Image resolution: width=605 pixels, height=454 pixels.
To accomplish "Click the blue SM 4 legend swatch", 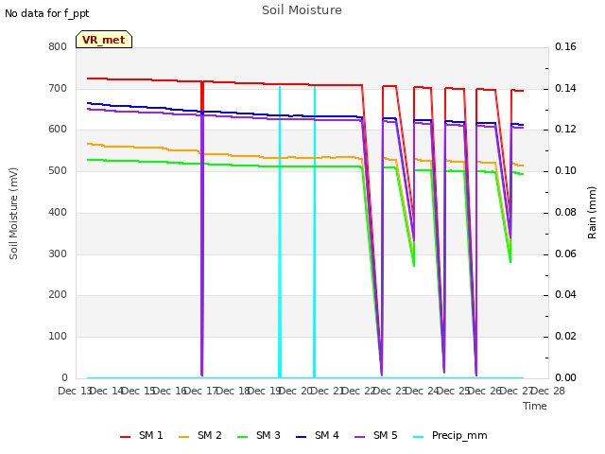I will click(301, 437).
